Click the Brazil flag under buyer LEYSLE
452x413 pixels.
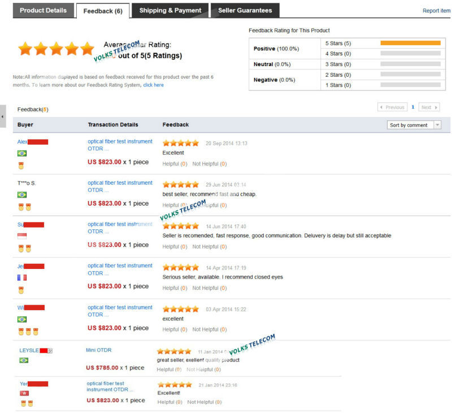point(24,360)
